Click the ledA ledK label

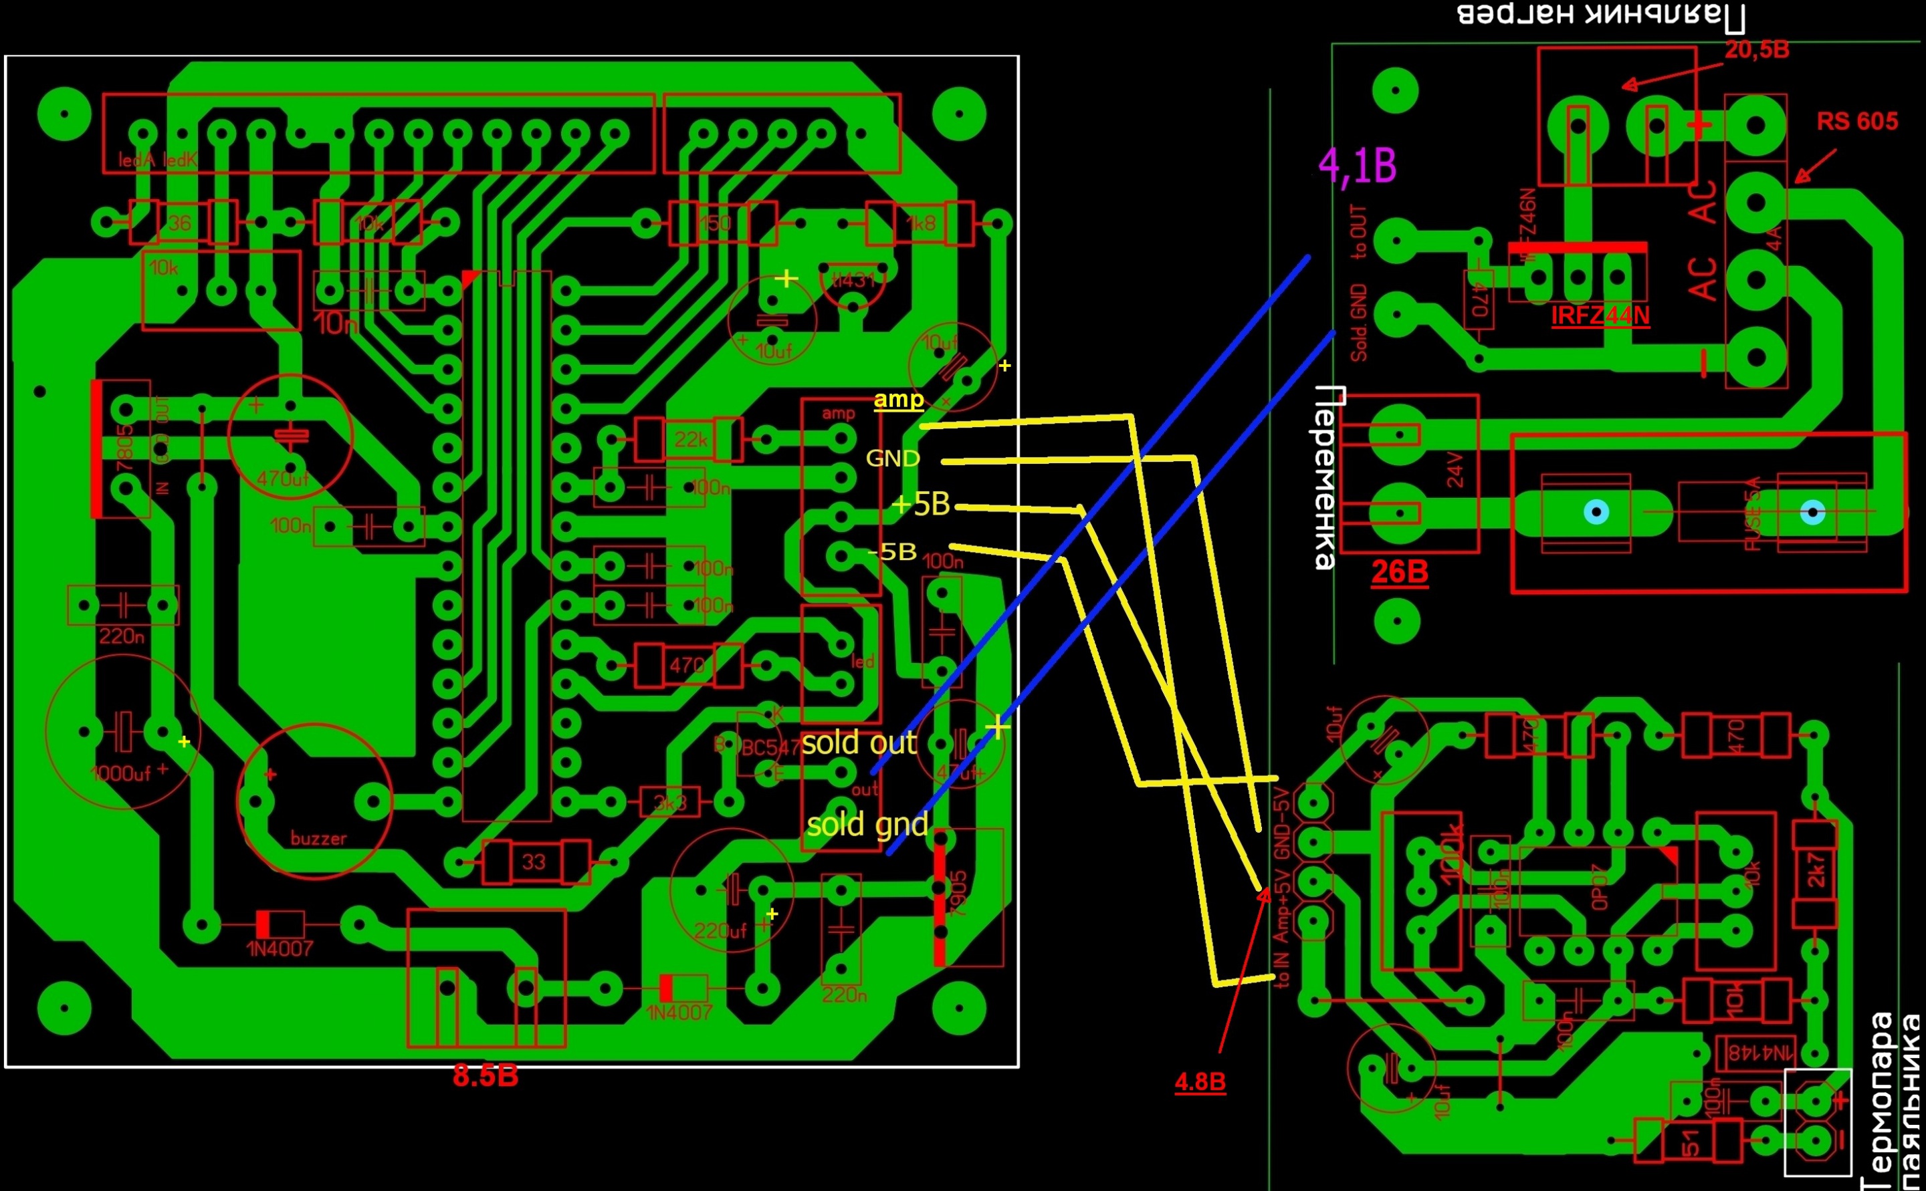(x=158, y=160)
